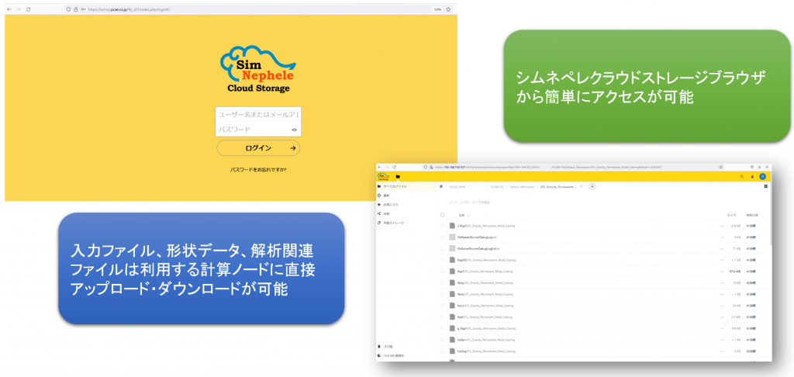Click the downloads icon in file browser toolbar
Image resolution: width=794 pixels, height=377 pixels.
point(760,167)
